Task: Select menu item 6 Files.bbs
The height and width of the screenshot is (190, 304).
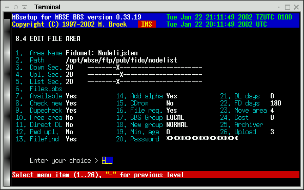Action: 39,89
